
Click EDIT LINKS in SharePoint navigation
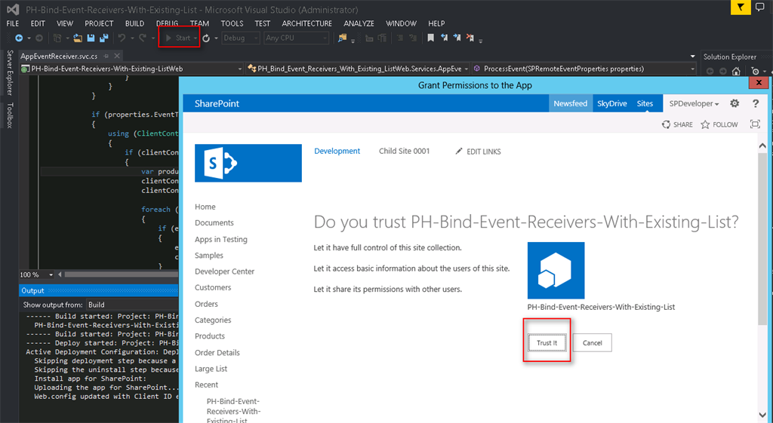click(478, 152)
